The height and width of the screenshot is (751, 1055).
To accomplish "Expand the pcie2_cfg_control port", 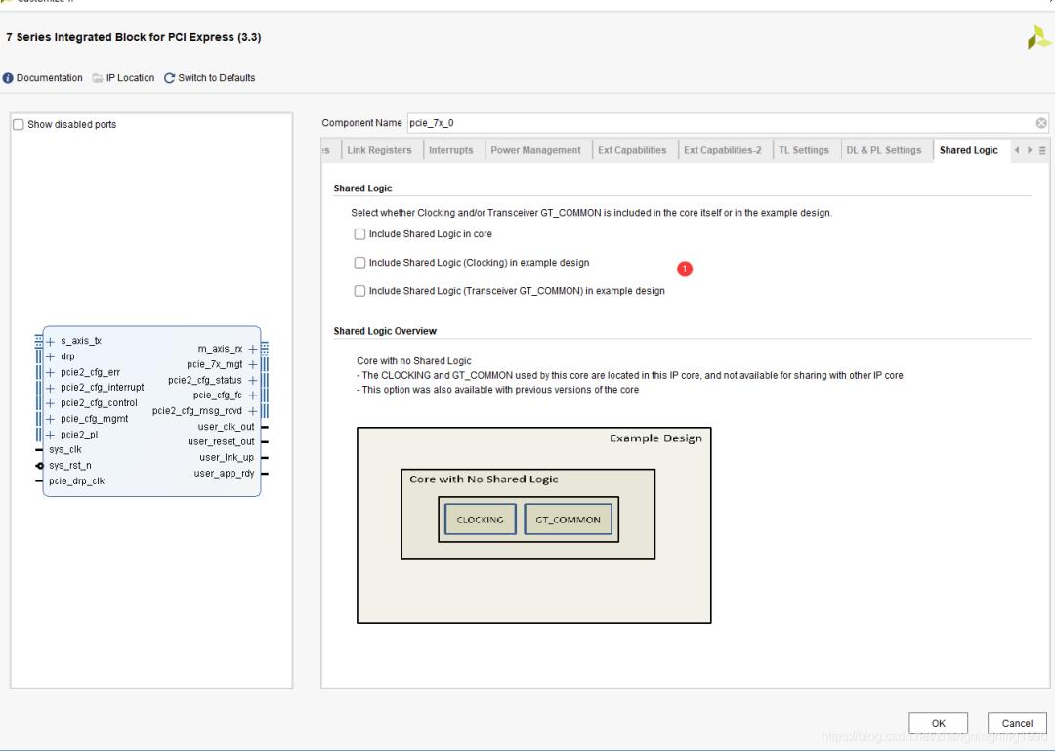I will pos(51,403).
